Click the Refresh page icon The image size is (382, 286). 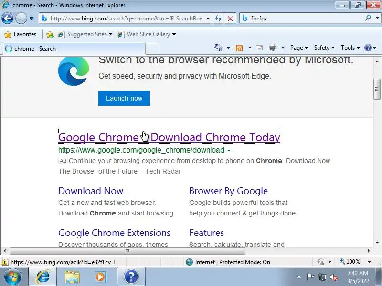click(218, 19)
